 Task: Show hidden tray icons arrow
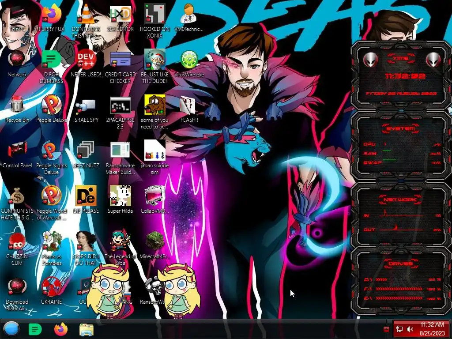pyautogui.click(x=386, y=329)
